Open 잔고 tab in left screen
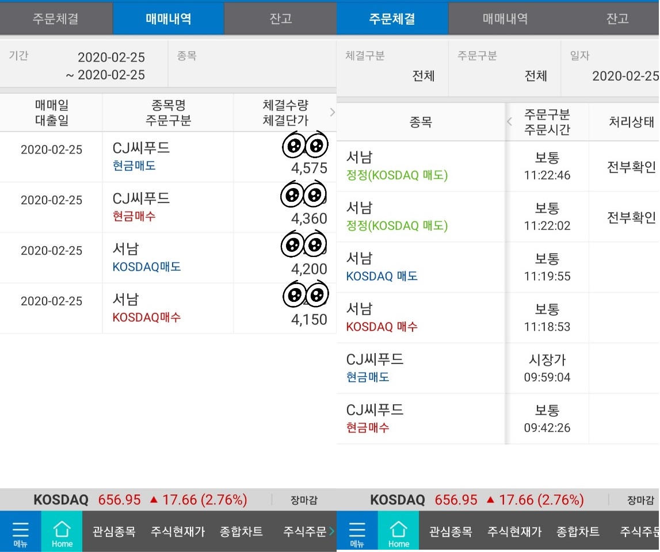Viewport: 660px width, 552px height. click(280, 18)
